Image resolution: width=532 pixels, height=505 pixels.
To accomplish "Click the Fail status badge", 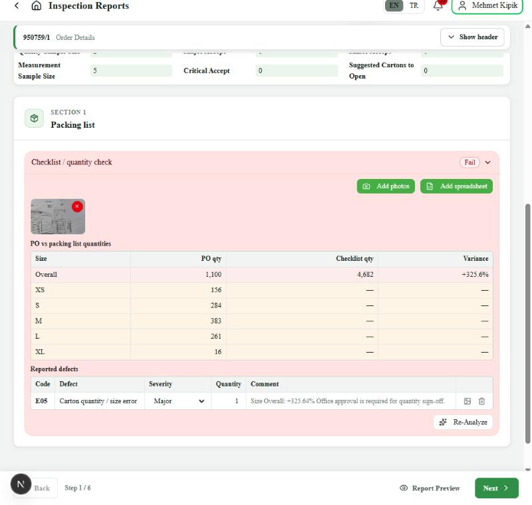I will click(x=469, y=162).
